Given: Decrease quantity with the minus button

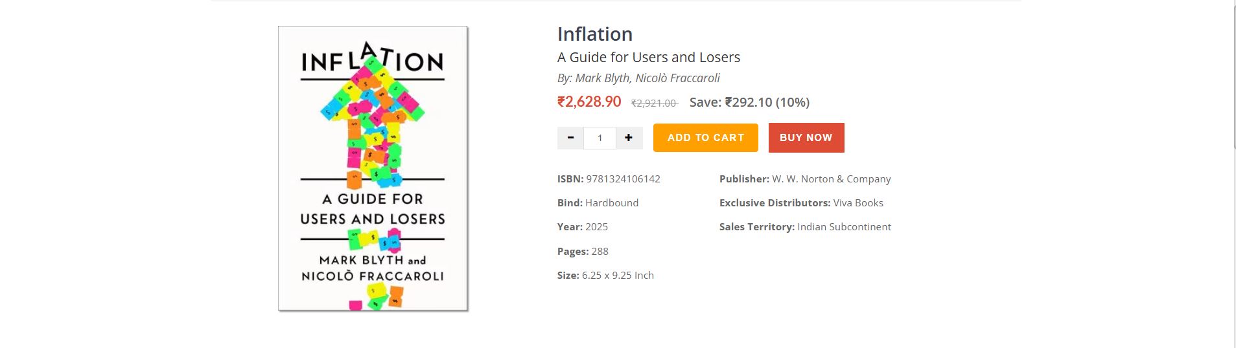Looking at the screenshot, I should pyautogui.click(x=570, y=138).
